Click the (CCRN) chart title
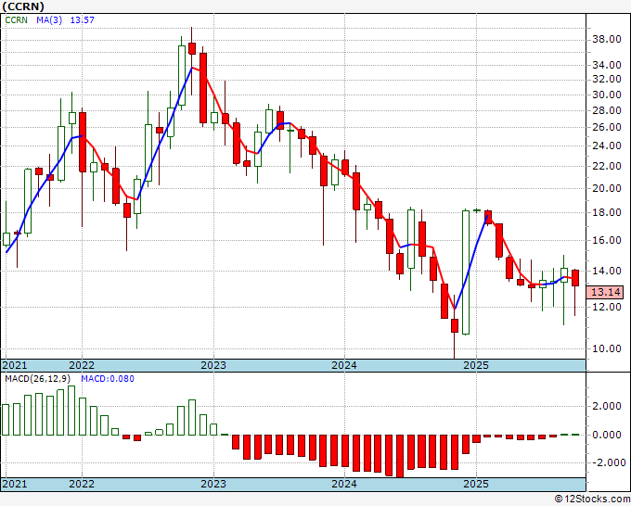The height and width of the screenshot is (506, 631). tap(23, 6)
